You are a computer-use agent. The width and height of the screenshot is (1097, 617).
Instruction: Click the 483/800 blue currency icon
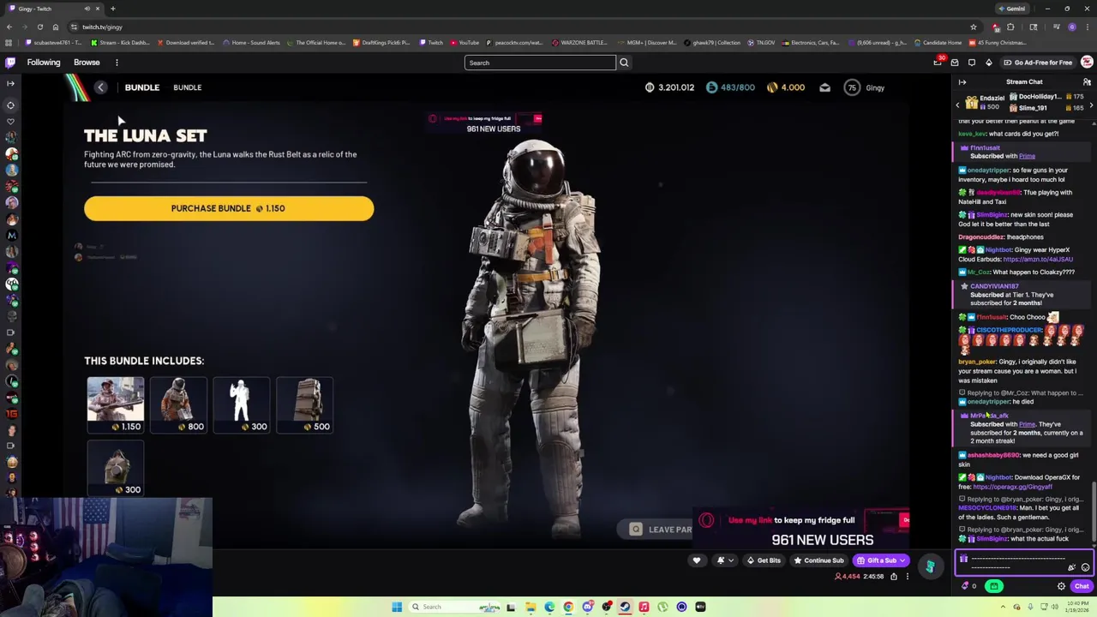711,87
